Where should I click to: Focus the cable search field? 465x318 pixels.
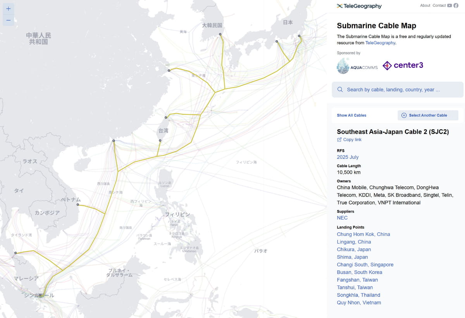point(398,89)
